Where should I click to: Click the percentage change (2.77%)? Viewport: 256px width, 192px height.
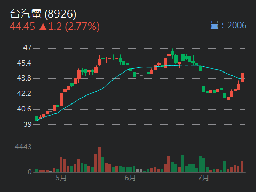[82, 27]
